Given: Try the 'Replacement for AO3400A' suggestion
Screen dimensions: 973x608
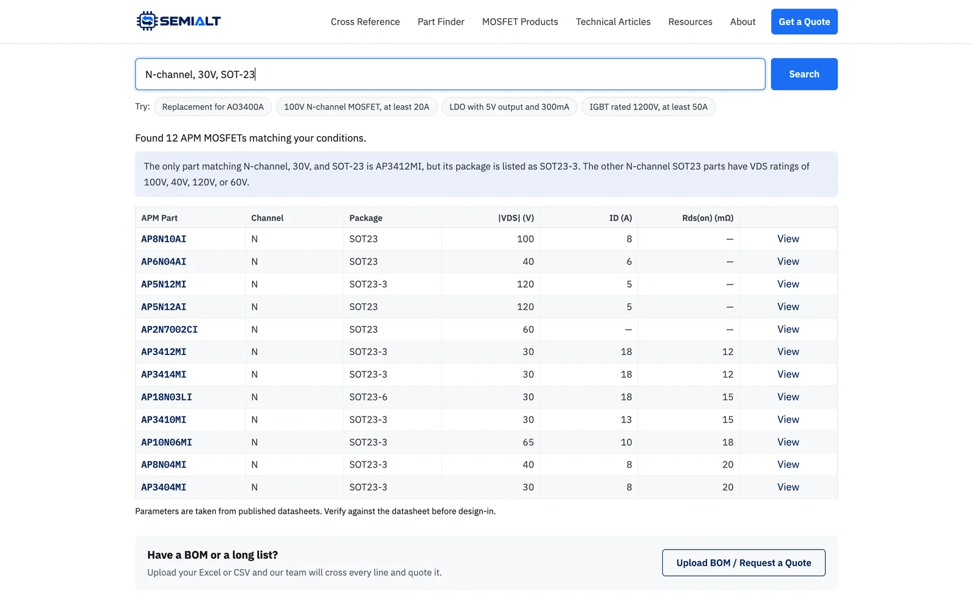Looking at the screenshot, I should (x=213, y=107).
